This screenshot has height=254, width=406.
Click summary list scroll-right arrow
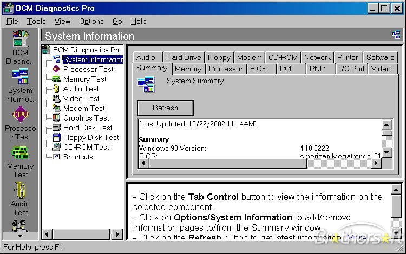[x=376, y=163]
